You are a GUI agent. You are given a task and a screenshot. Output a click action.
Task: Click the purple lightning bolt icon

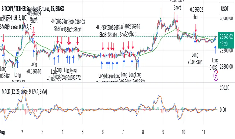click(216, 76)
